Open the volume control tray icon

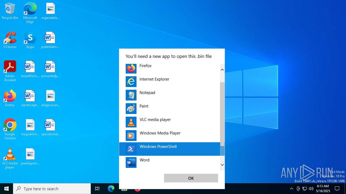point(311,189)
